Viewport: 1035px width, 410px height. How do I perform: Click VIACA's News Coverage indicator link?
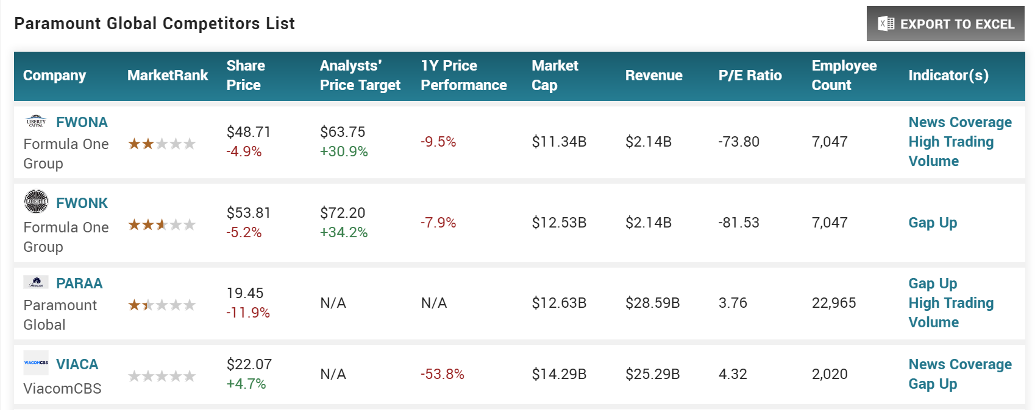pos(960,364)
